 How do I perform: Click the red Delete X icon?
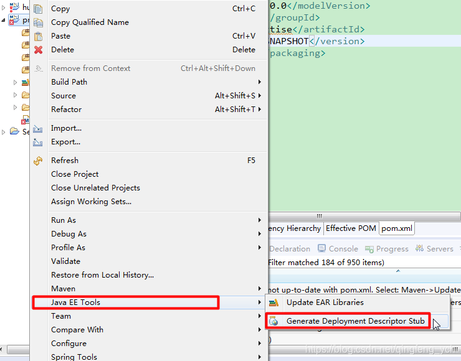click(x=38, y=50)
